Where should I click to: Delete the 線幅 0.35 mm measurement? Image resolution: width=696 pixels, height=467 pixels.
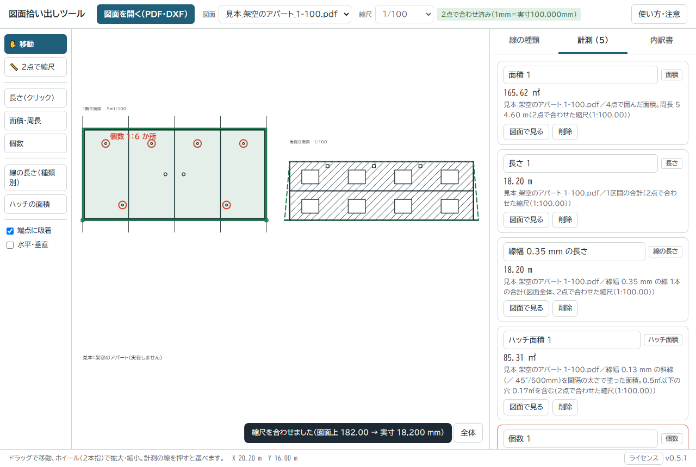tap(565, 308)
